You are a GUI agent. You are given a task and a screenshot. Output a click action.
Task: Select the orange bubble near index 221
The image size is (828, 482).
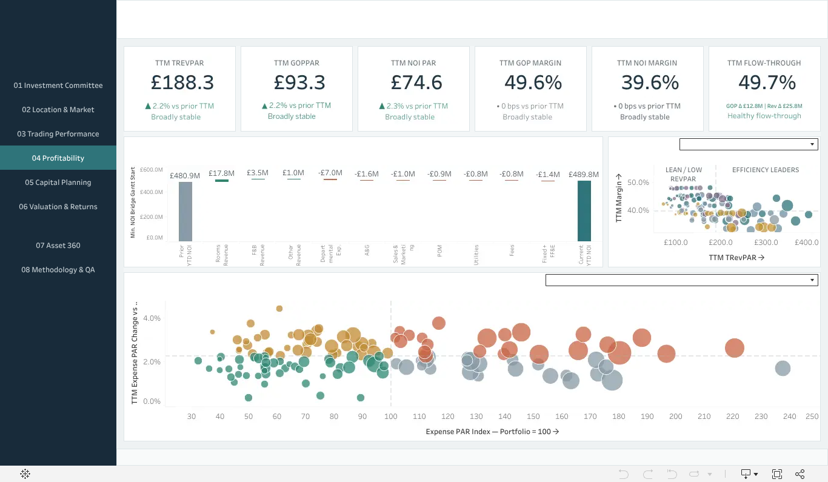click(x=735, y=348)
